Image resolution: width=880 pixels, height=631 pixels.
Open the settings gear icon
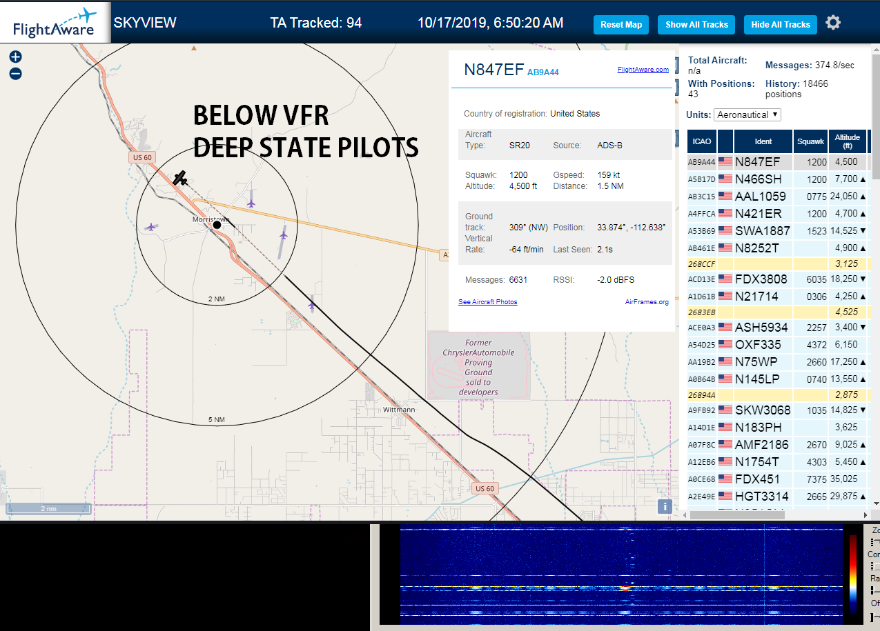pyautogui.click(x=833, y=23)
